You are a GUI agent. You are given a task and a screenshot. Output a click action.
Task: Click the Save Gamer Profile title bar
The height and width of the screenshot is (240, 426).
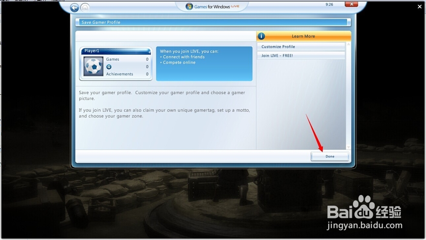point(213,22)
